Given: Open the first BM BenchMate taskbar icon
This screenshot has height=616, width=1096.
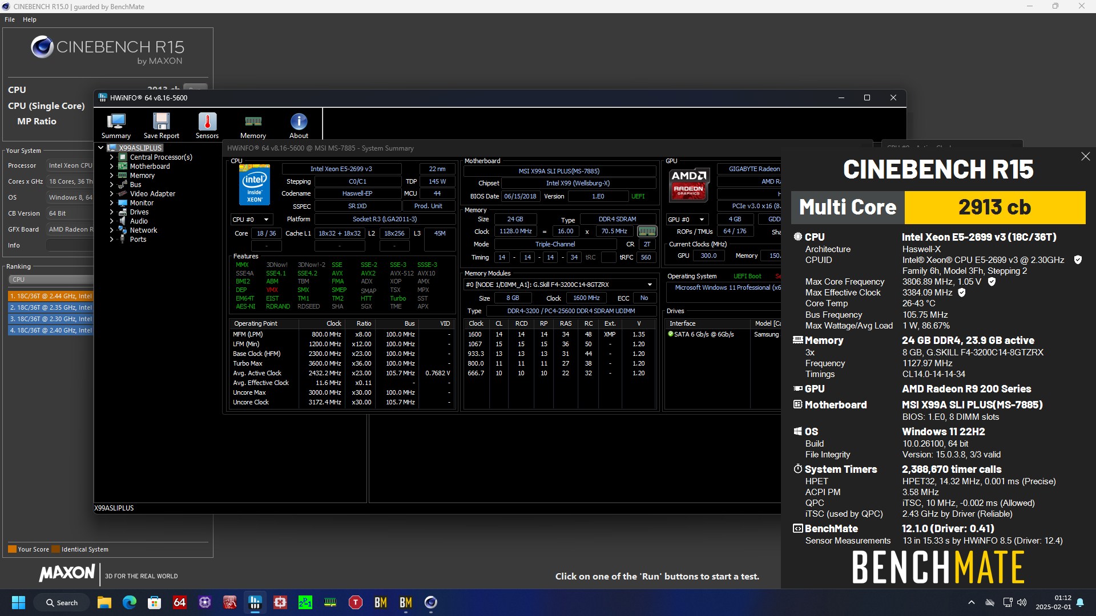Looking at the screenshot, I should pos(381,602).
